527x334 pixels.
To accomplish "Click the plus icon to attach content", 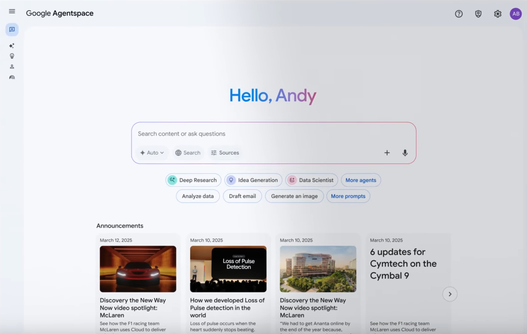I will point(387,153).
